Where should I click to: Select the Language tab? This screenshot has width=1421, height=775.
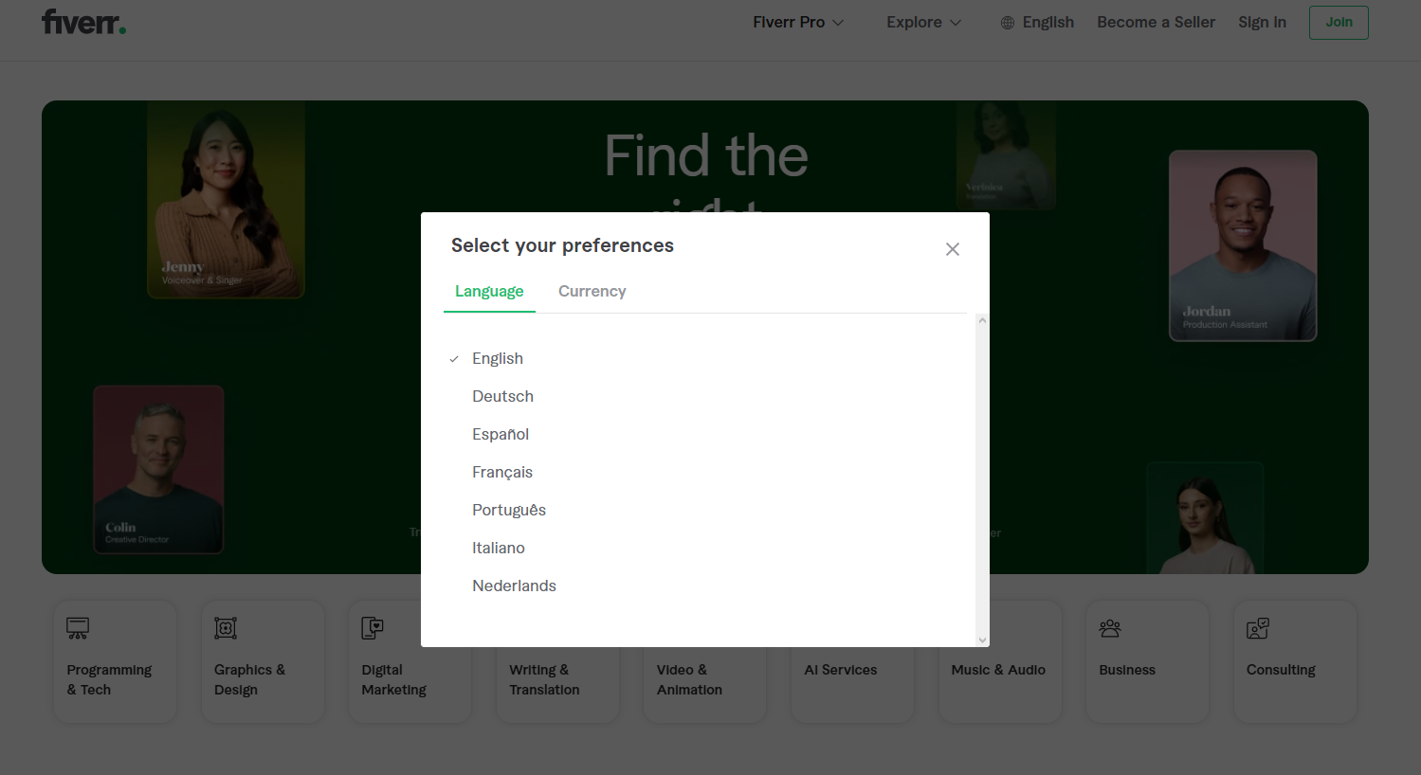489,291
